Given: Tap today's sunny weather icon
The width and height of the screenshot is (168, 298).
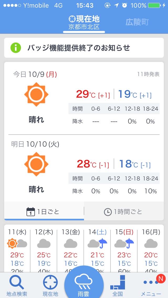Looking at the screenshot, I should click(36, 94).
